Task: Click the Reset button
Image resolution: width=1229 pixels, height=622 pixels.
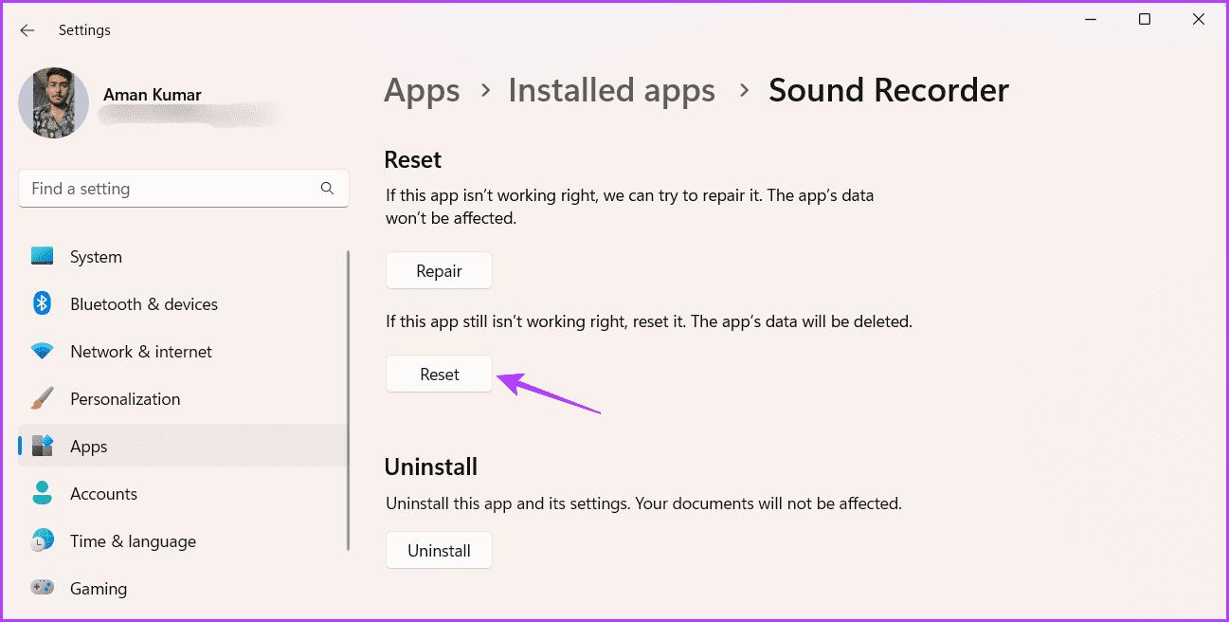Action: pos(439,375)
